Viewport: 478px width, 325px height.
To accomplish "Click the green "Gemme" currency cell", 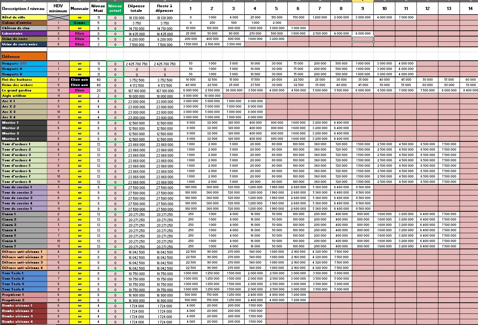I will [x=80, y=23].
